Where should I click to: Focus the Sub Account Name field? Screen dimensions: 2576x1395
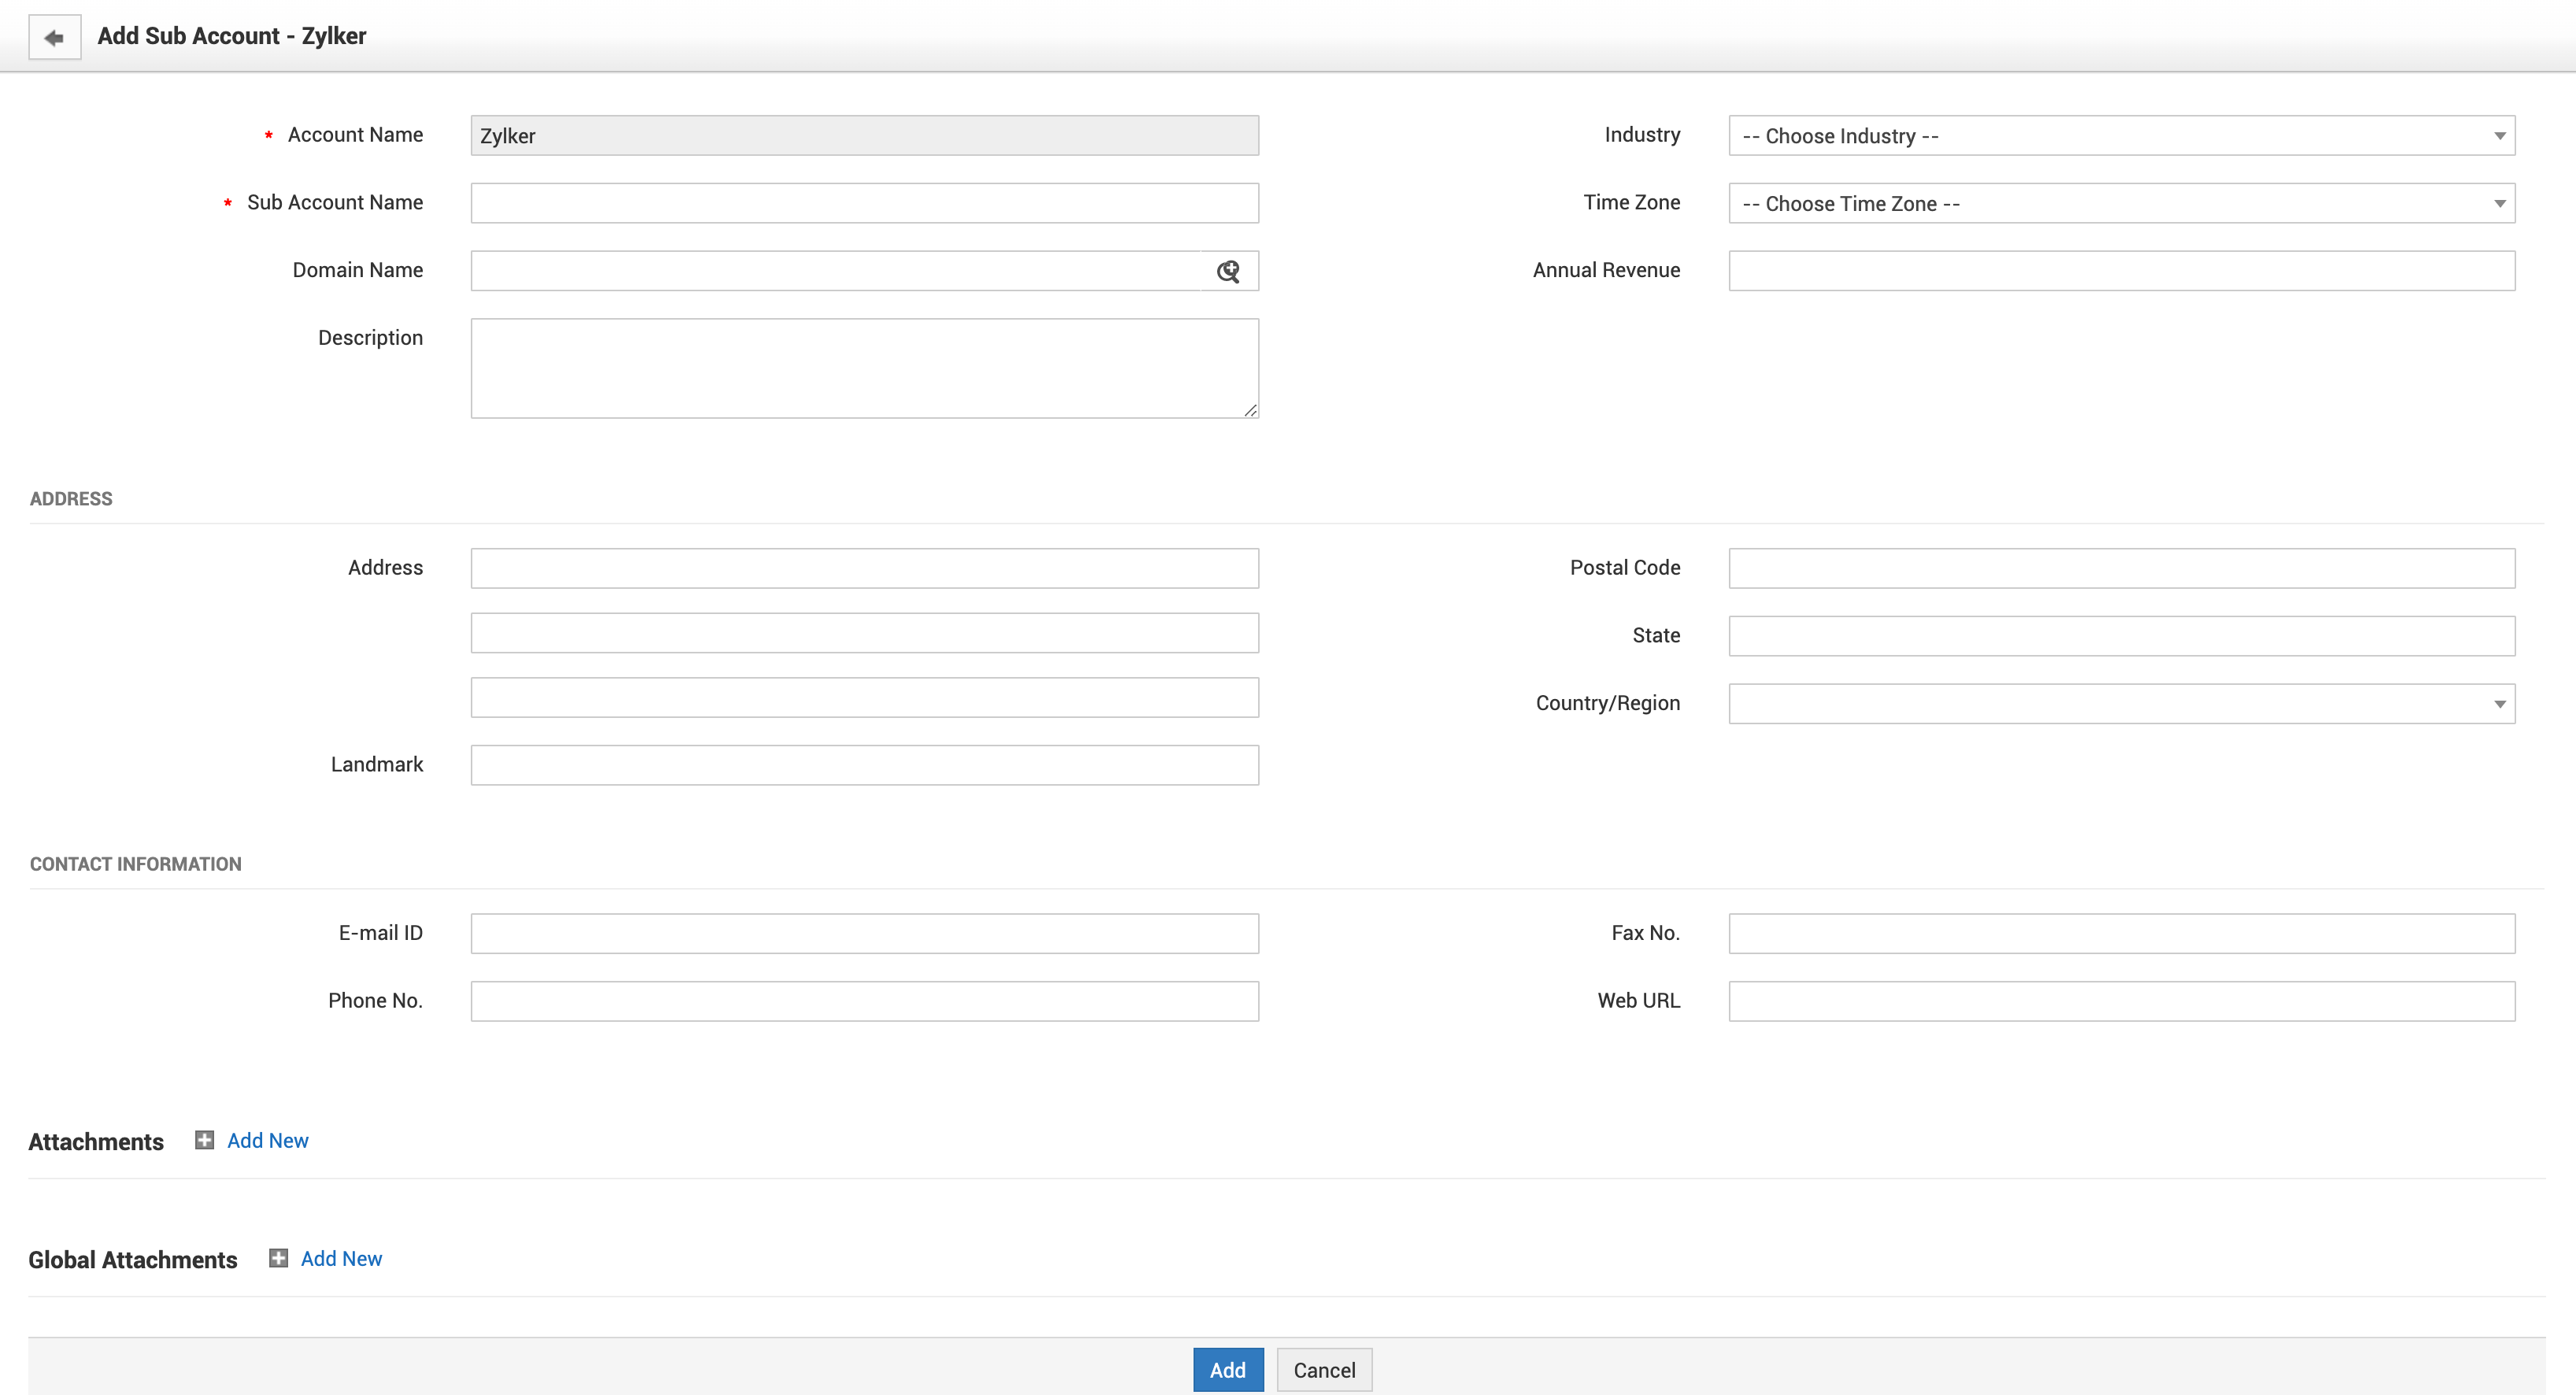click(x=864, y=204)
